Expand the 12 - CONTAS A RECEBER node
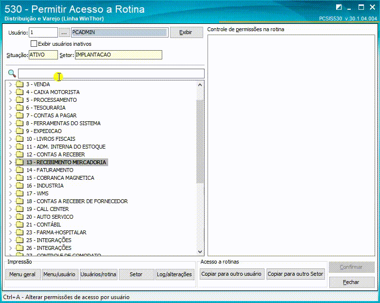The height and width of the screenshot is (303, 380). (10, 154)
